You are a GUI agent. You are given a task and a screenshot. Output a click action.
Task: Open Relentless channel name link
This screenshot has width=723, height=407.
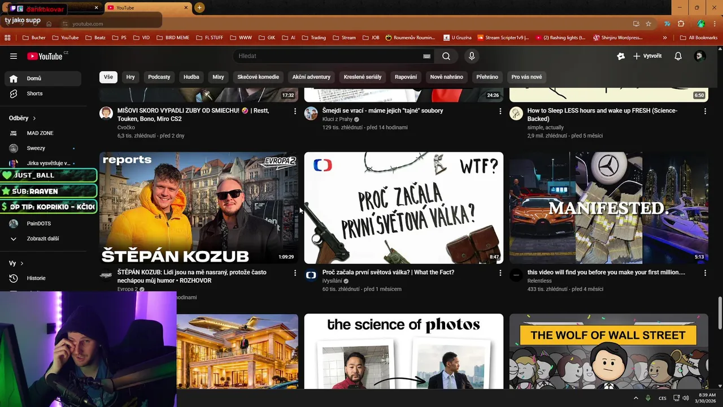click(x=539, y=281)
